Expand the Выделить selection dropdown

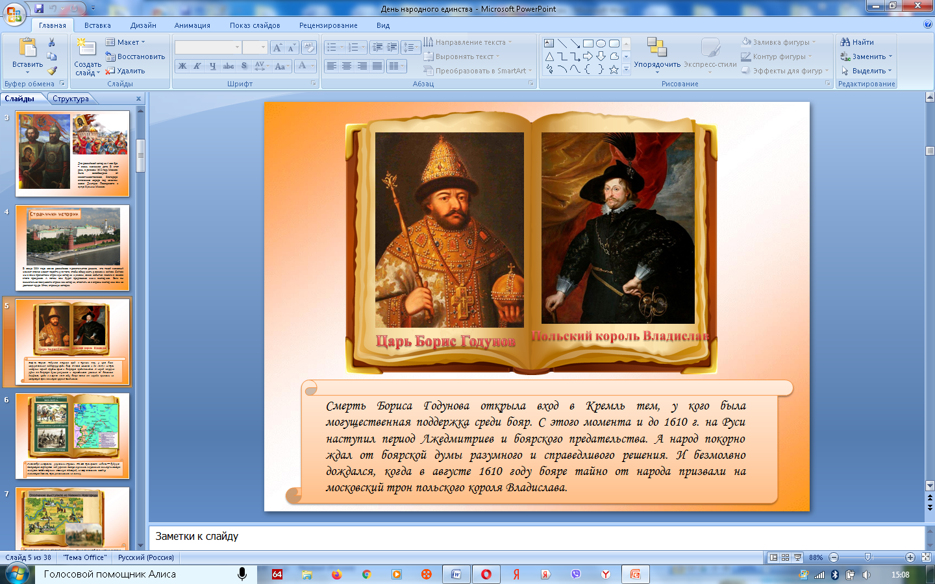pos(867,71)
